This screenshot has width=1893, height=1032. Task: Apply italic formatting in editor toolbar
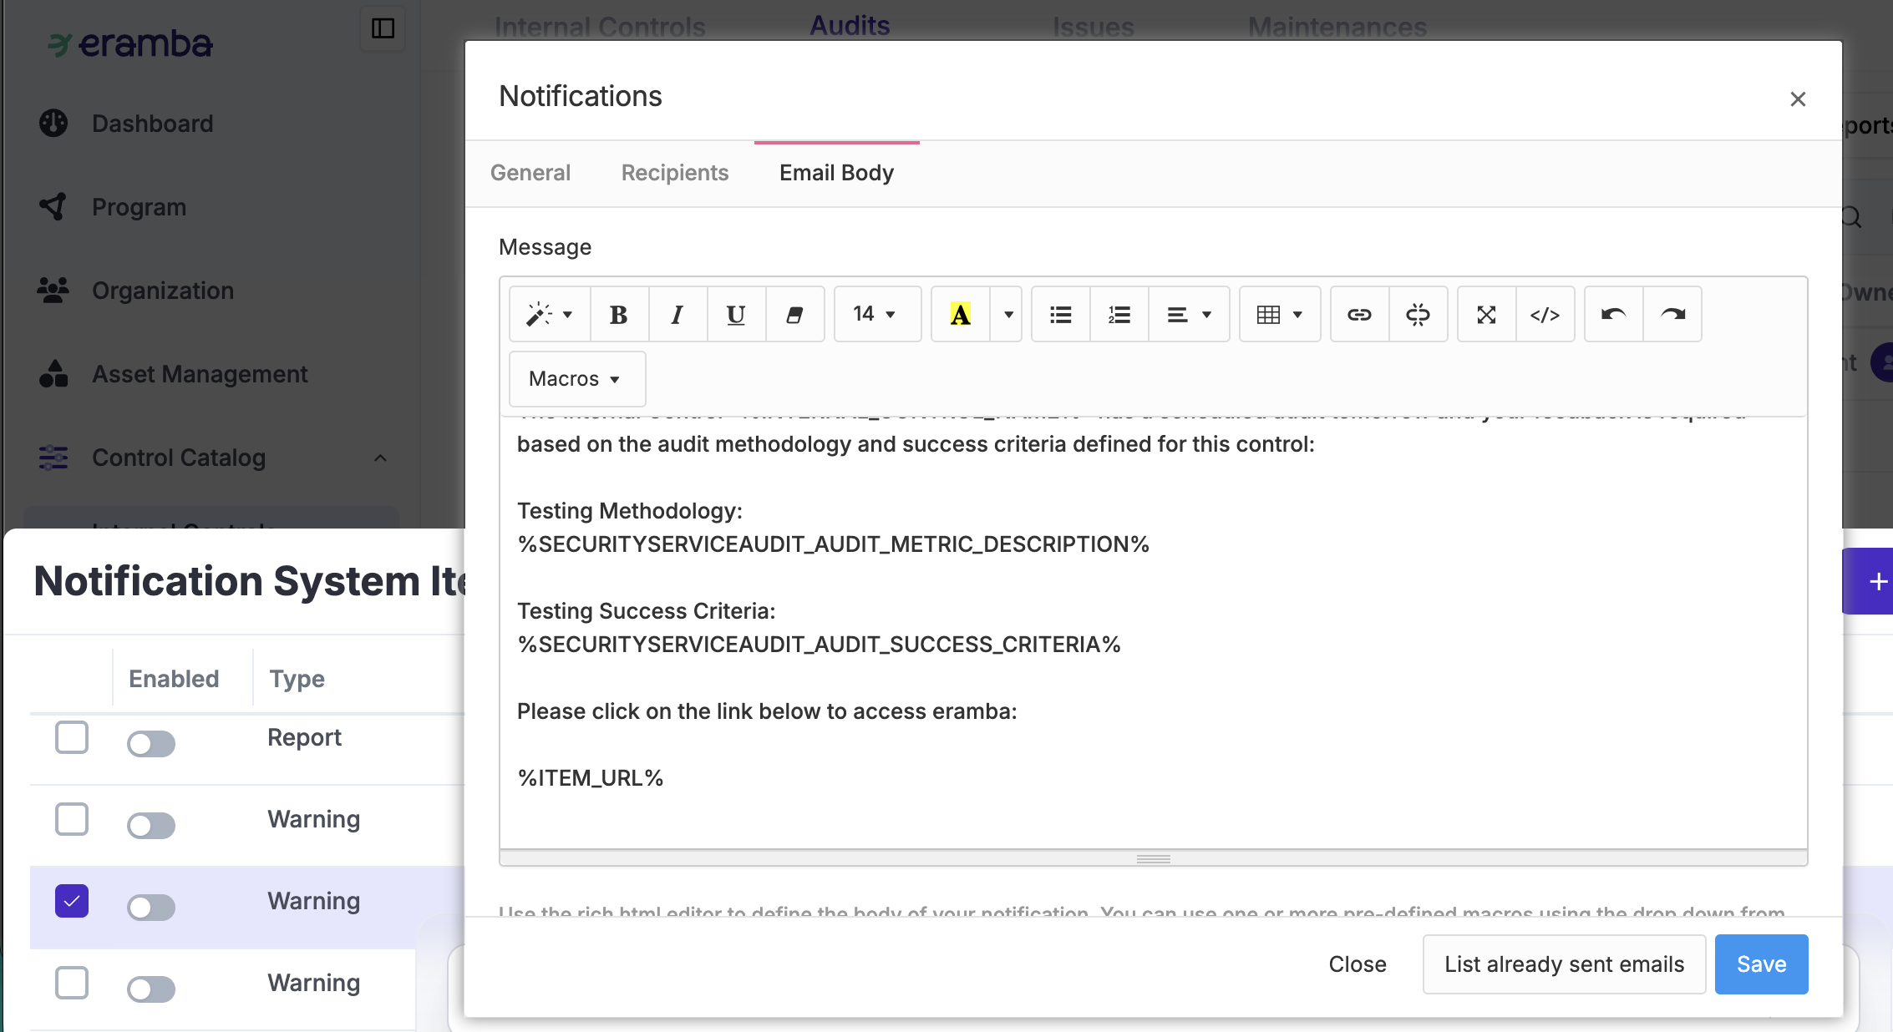(678, 315)
